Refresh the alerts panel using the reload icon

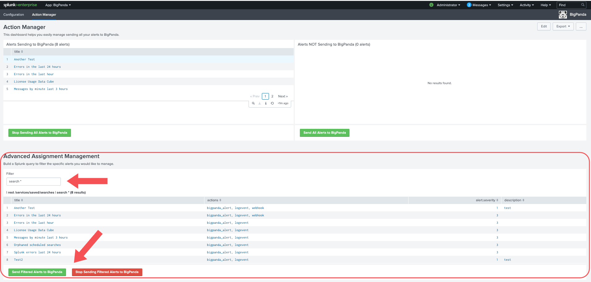click(x=272, y=103)
